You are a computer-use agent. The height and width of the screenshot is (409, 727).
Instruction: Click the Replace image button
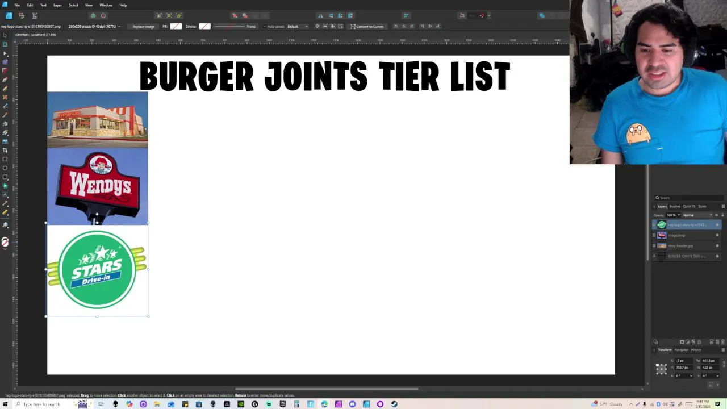click(x=143, y=27)
